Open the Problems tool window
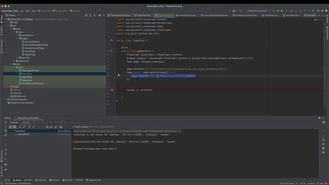This screenshot has height=185, width=329. (41, 180)
